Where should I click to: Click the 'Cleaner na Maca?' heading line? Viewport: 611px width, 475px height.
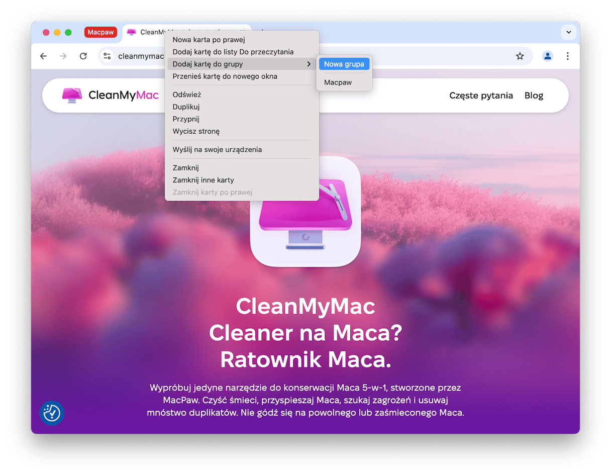coord(305,333)
